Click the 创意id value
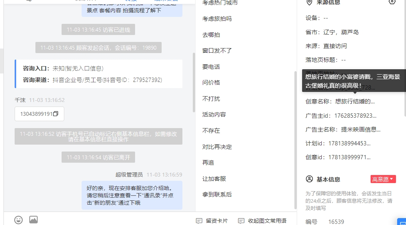 point(349,157)
